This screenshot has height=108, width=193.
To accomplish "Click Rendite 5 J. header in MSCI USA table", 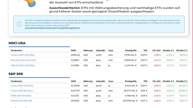I will point(182,51).
